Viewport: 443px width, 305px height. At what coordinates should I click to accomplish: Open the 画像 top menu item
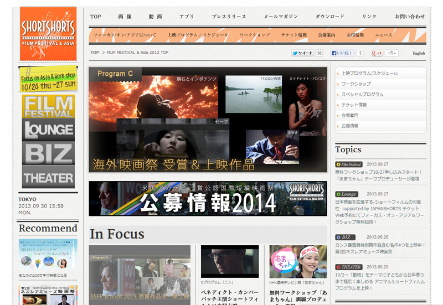tap(125, 17)
